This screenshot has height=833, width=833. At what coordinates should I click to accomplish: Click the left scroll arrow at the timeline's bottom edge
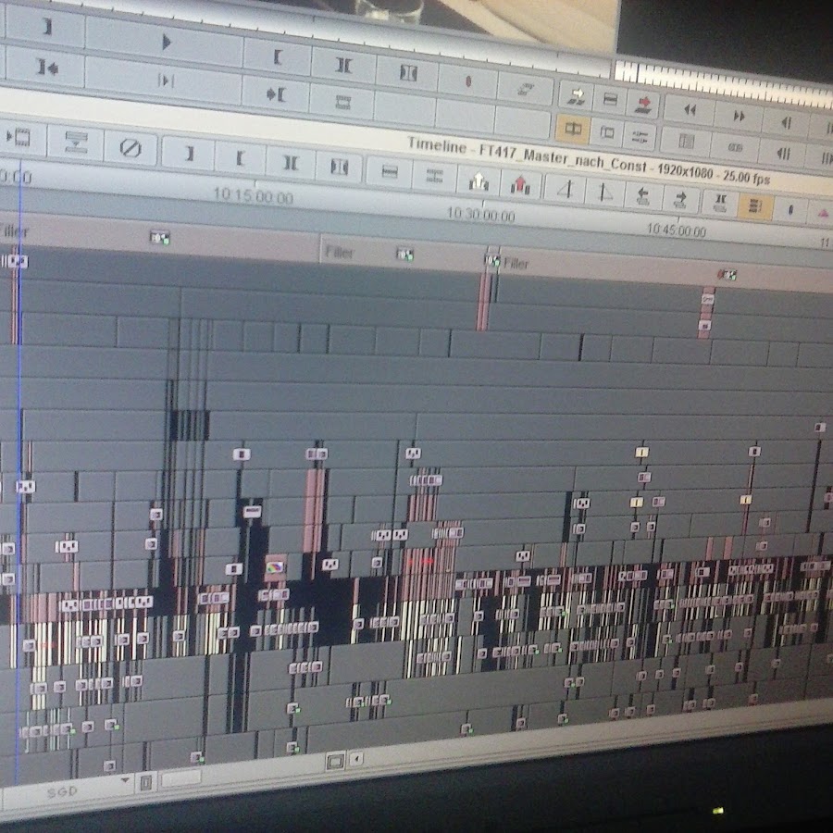356,759
